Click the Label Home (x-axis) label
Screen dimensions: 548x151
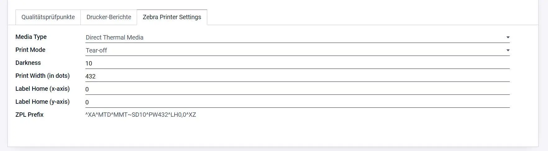pos(43,89)
